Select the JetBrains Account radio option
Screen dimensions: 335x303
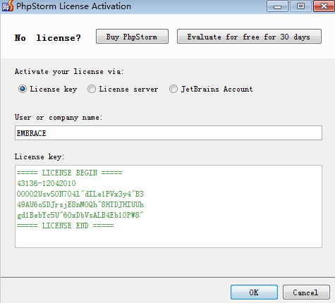click(x=173, y=89)
